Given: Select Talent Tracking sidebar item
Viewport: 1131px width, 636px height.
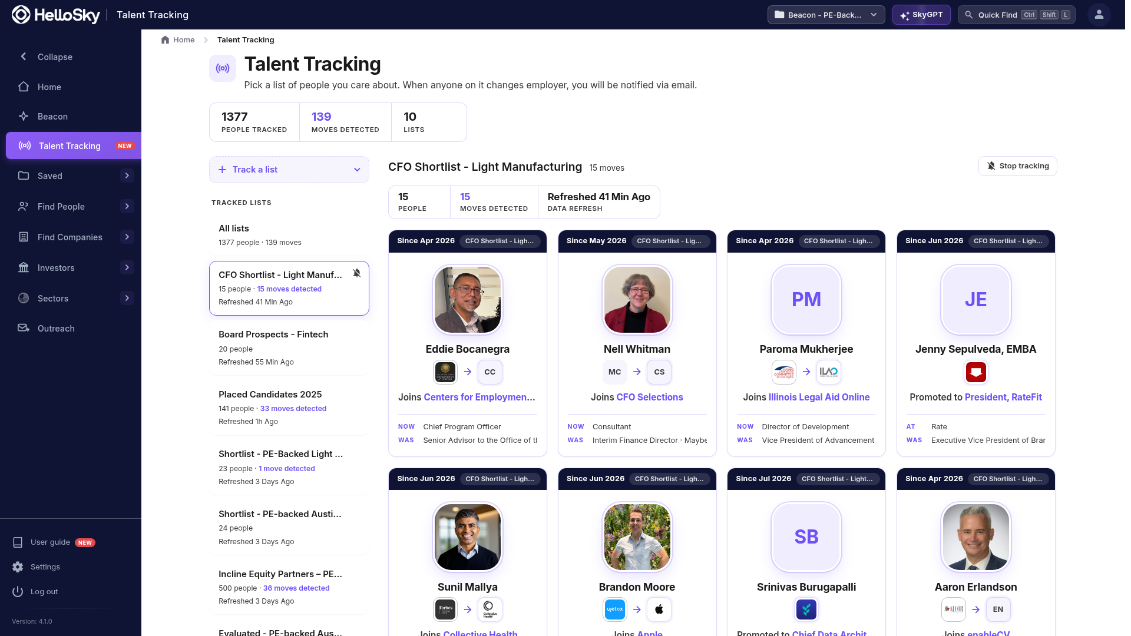Looking at the screenshot, I should point(74,145).
